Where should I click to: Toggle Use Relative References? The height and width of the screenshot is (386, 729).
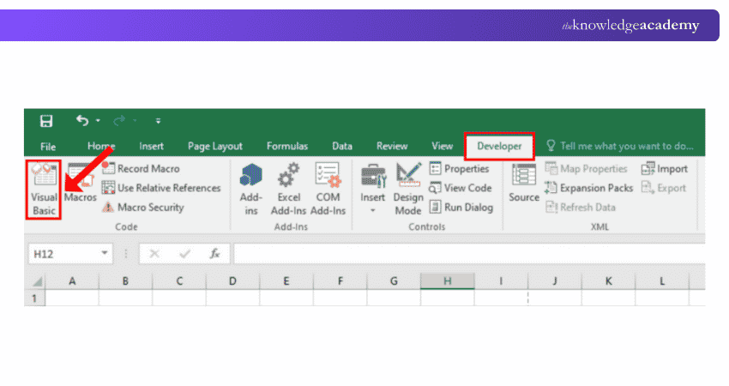161,188
